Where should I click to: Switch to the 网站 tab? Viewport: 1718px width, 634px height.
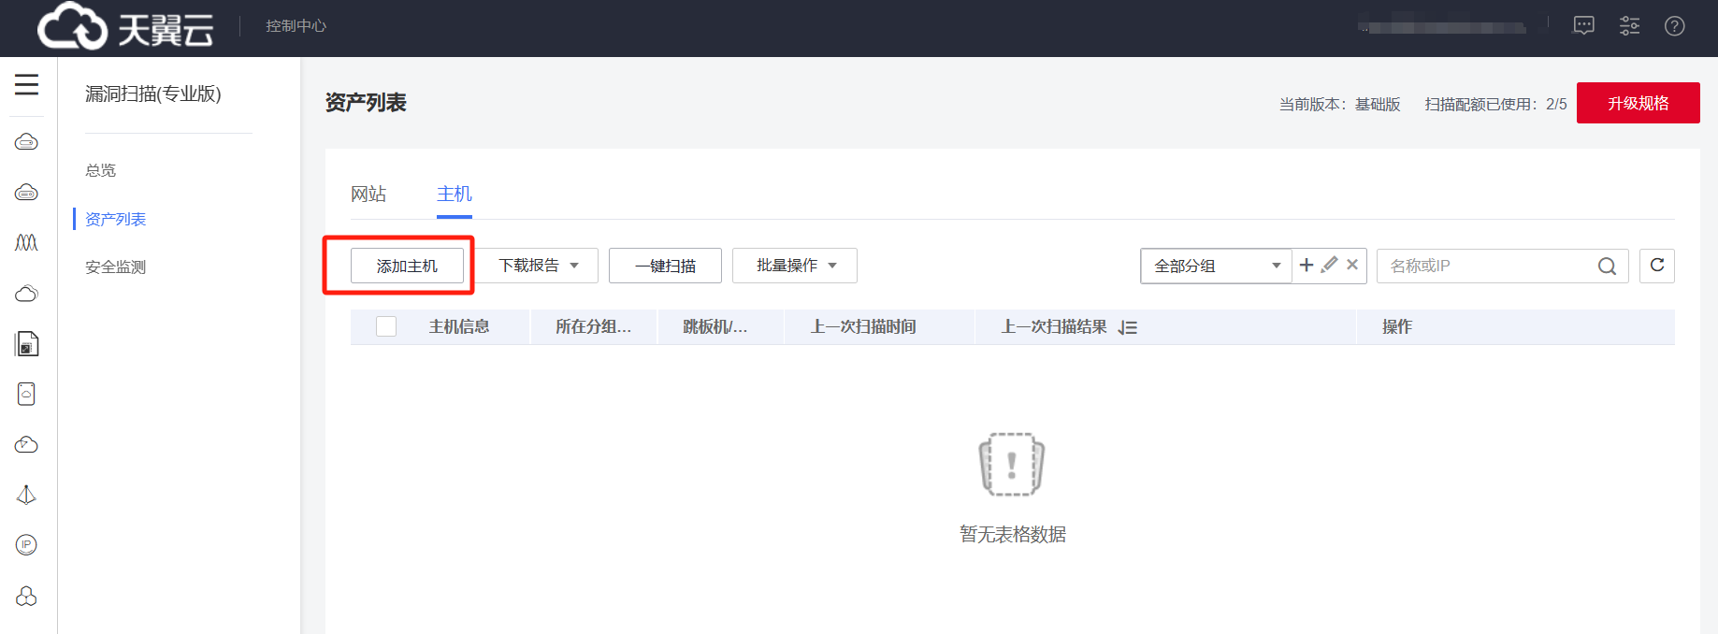point(368,194)
